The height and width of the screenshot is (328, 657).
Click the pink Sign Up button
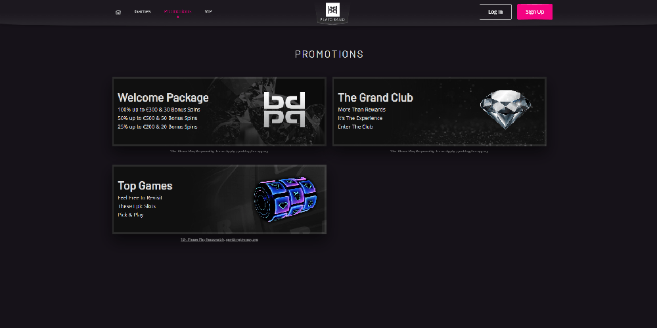tap(535, 12)
